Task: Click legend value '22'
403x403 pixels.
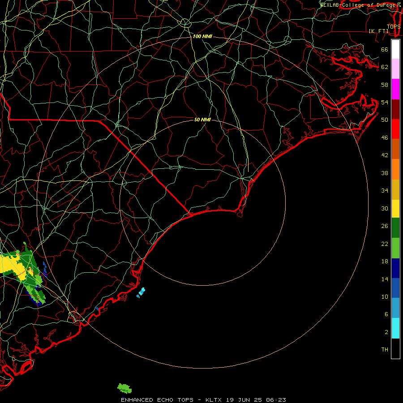Action: pos(385,244)
